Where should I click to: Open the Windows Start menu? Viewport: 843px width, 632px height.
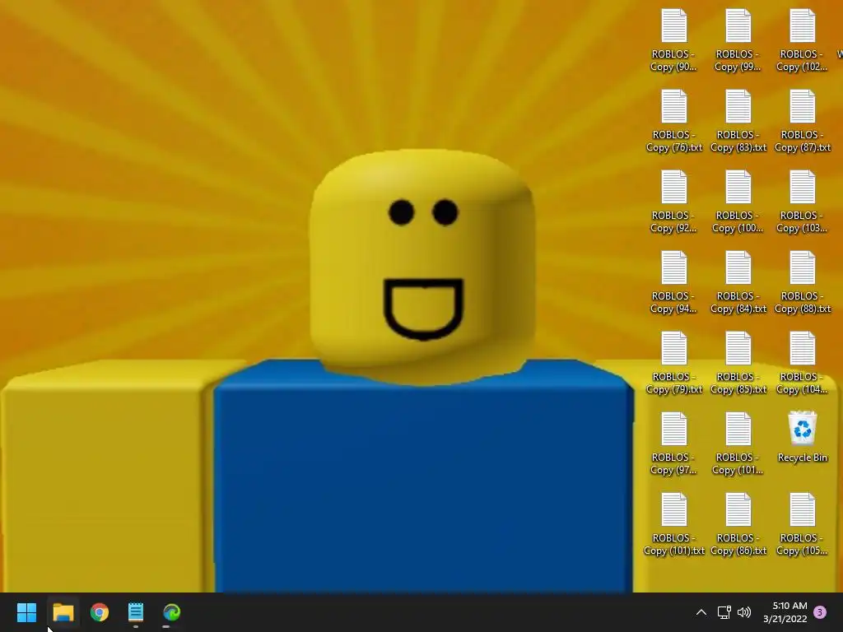click(x=26, y=612)
